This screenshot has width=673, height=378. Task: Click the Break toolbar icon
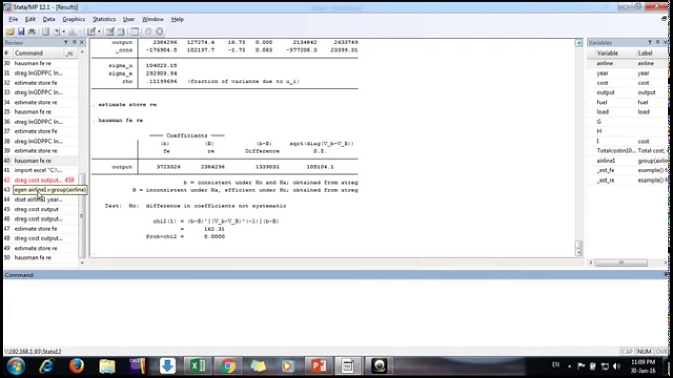(x=159, y=31)
